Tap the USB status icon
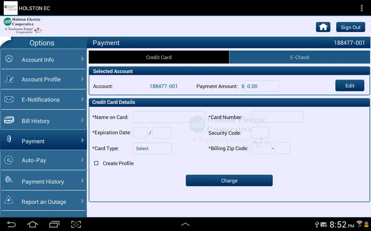Screen dimensions: 371x231 point(317,224)
